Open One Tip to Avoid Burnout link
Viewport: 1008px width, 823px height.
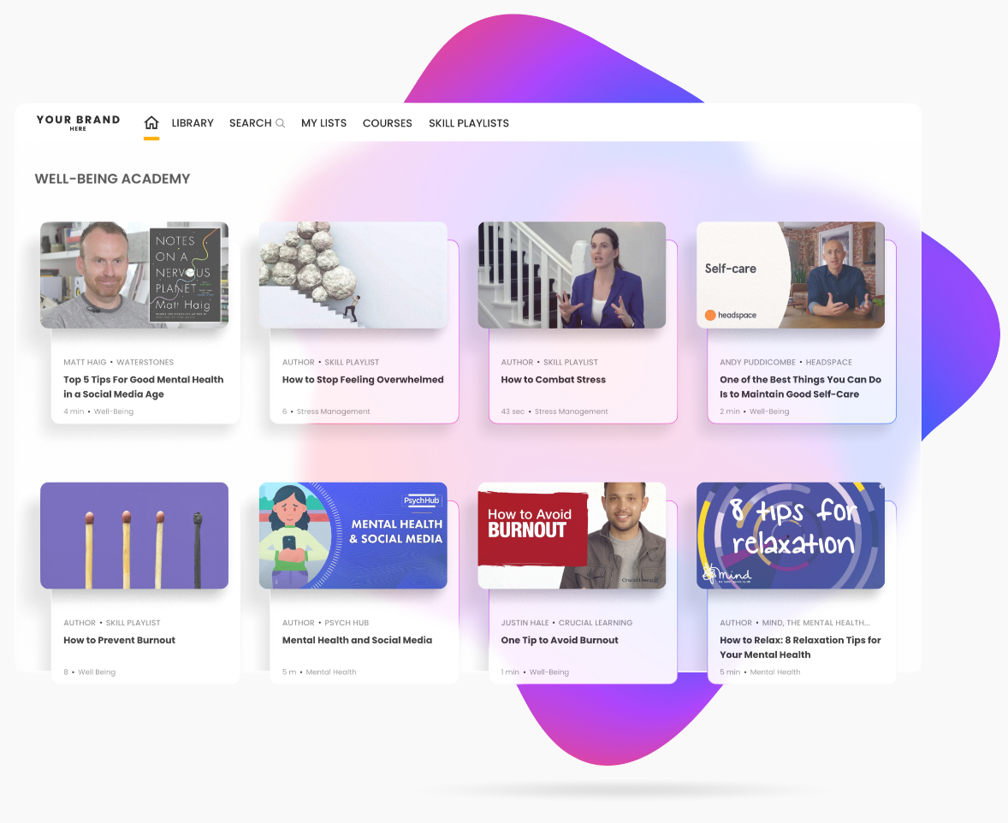[560, 640]
